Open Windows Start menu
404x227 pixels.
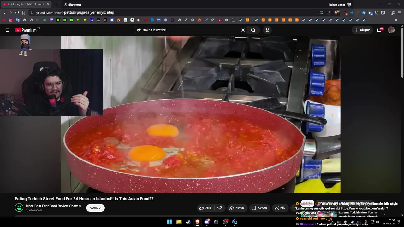[x=169, y=222]
